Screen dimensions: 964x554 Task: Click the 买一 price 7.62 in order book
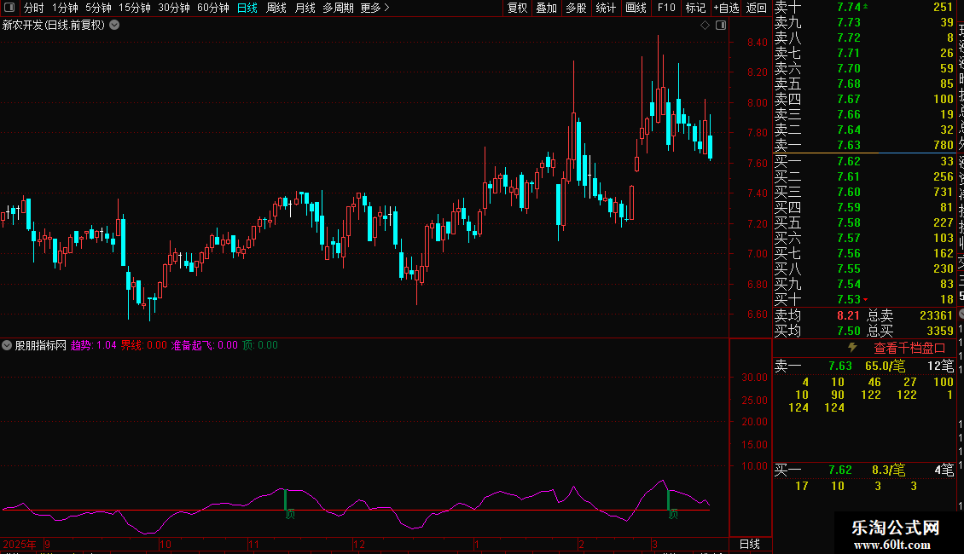click(849, 161)
